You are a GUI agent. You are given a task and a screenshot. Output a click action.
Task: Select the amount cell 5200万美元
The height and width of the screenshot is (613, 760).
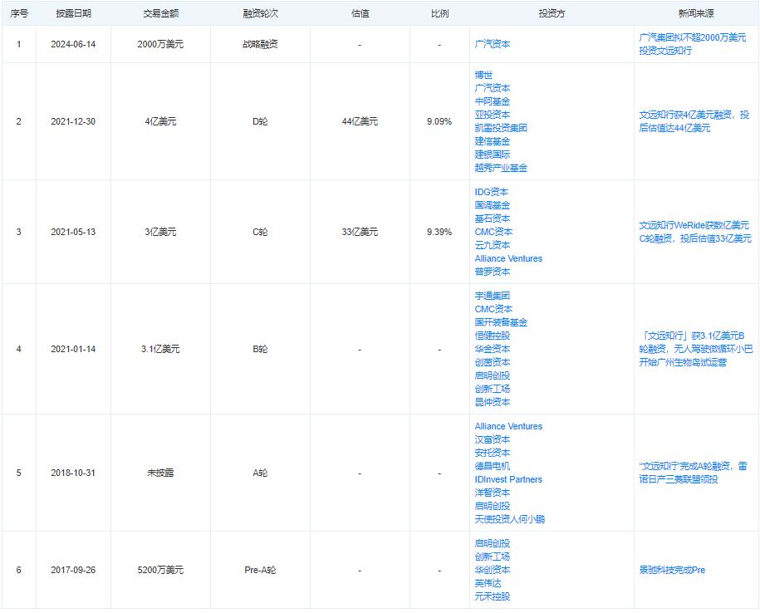(x=160, y=570)
